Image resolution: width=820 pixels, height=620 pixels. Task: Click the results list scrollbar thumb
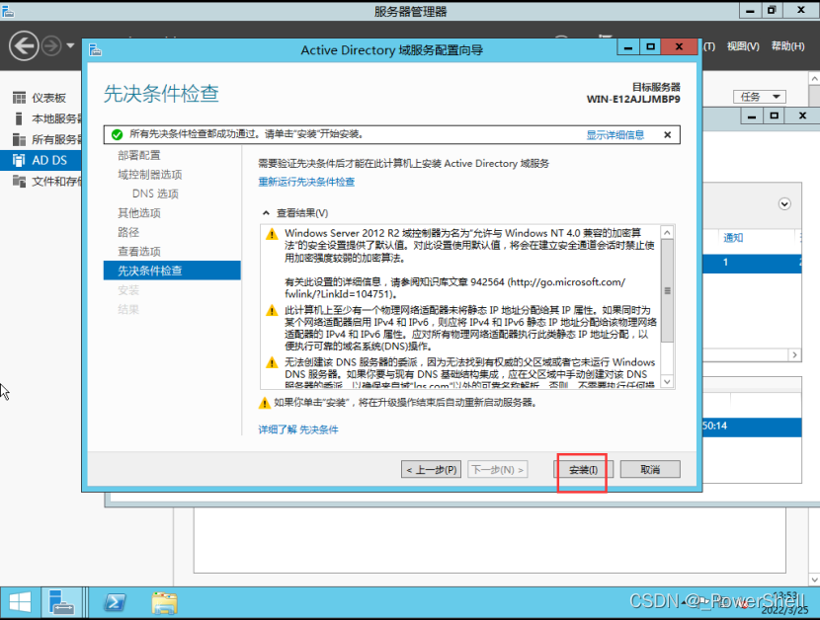coord(667,290)
